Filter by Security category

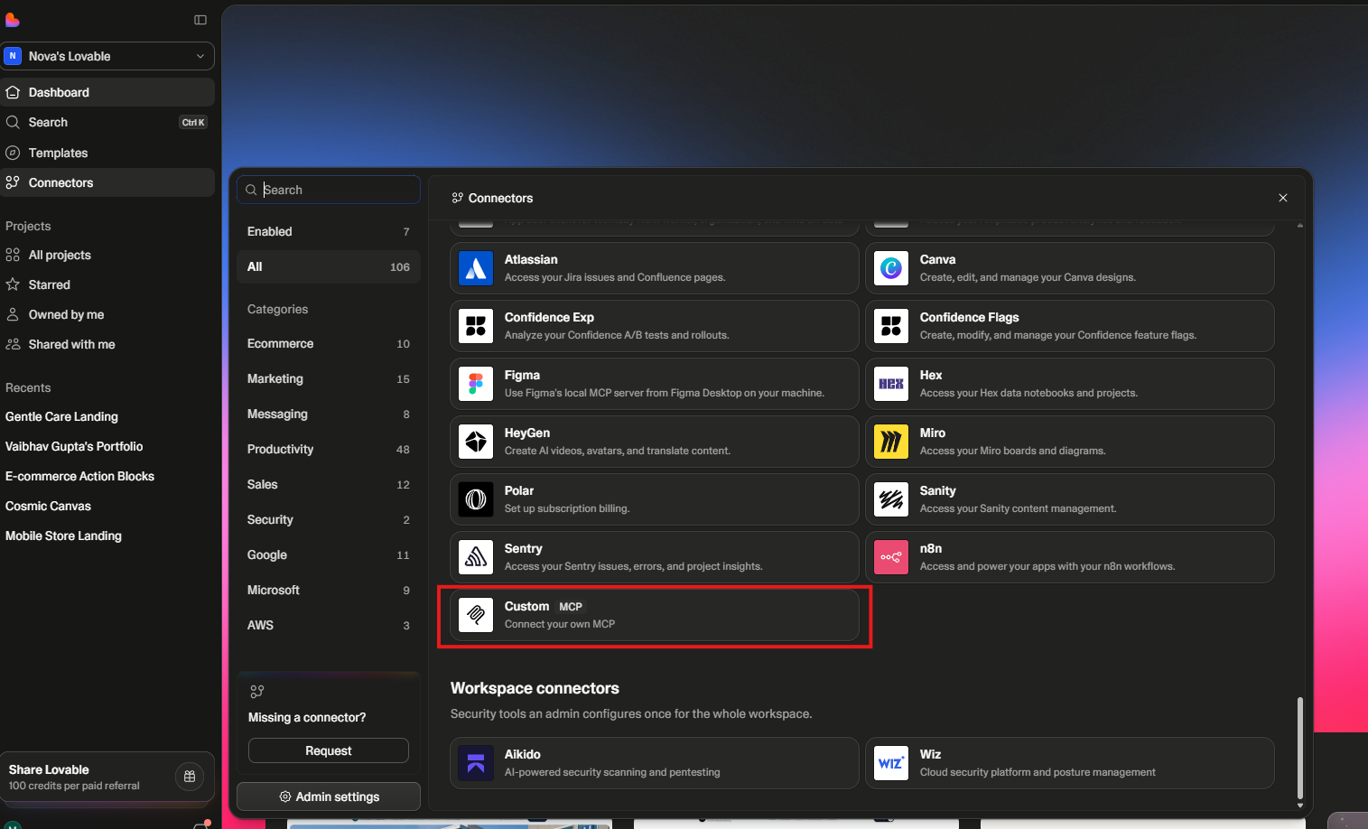pyautogui.click(x=329, y=519)
